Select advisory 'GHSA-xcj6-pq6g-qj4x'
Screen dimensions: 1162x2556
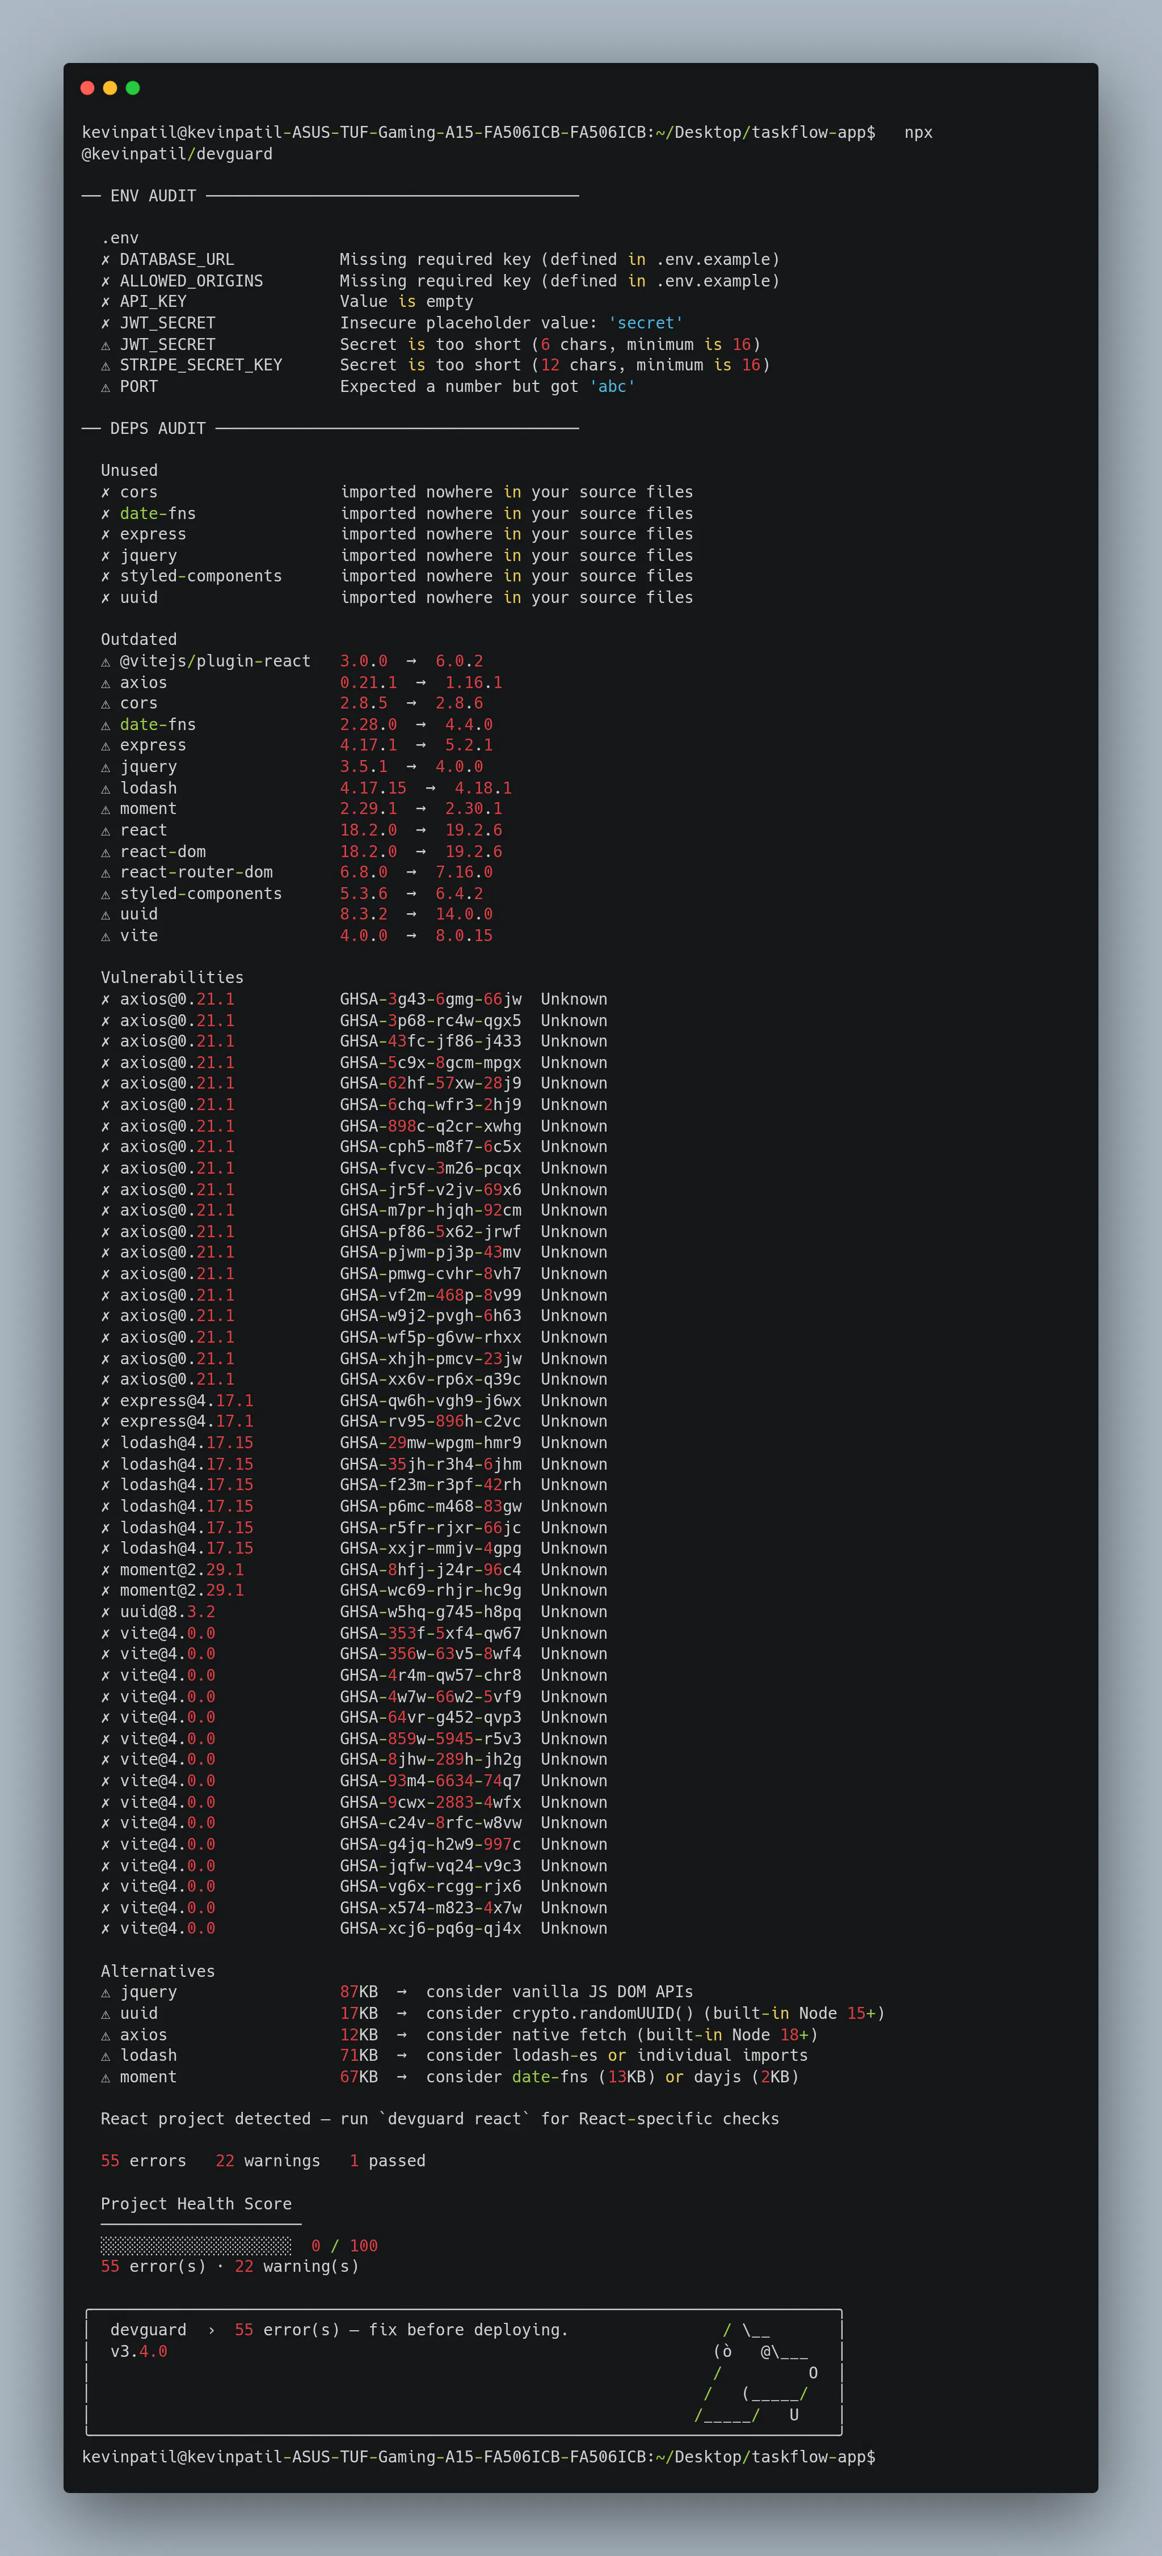click(431, 1928)
